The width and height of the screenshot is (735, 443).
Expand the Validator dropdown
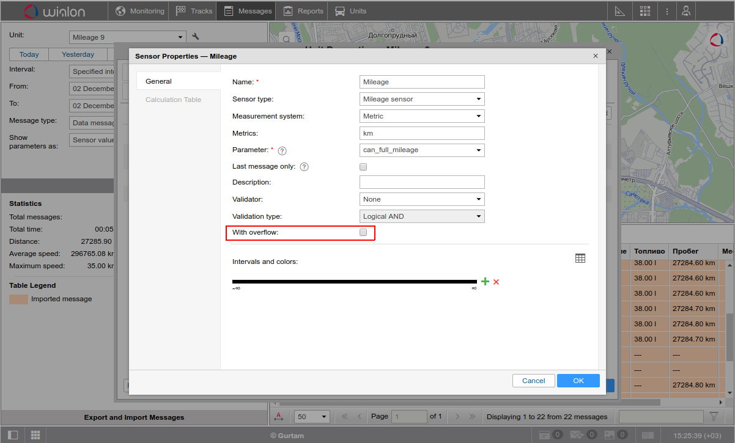click(422, 199)
